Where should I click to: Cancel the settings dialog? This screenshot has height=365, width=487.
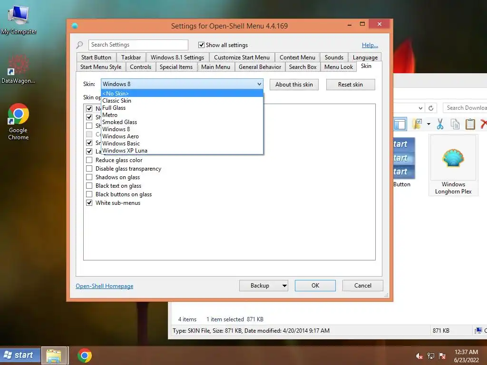pos(363,286)
